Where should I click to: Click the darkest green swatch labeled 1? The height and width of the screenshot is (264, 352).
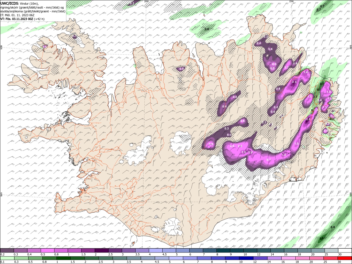[x=64, y=258]
